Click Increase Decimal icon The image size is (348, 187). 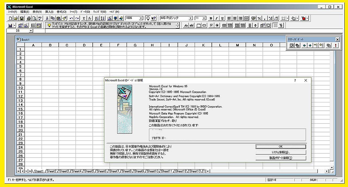tap(270, 18)
